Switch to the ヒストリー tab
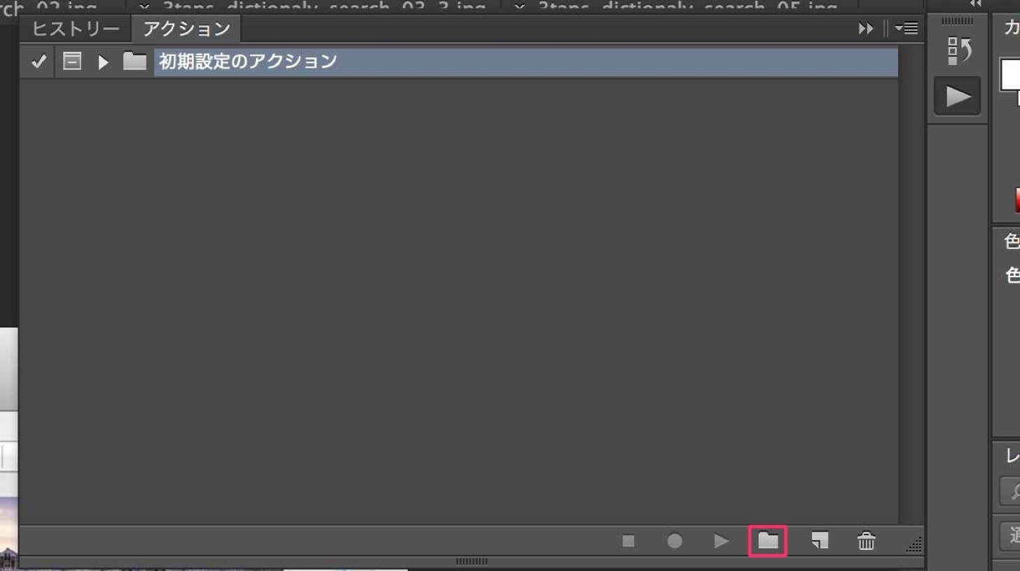This screenshot has height=571, width=1020. tap(75, 29)
